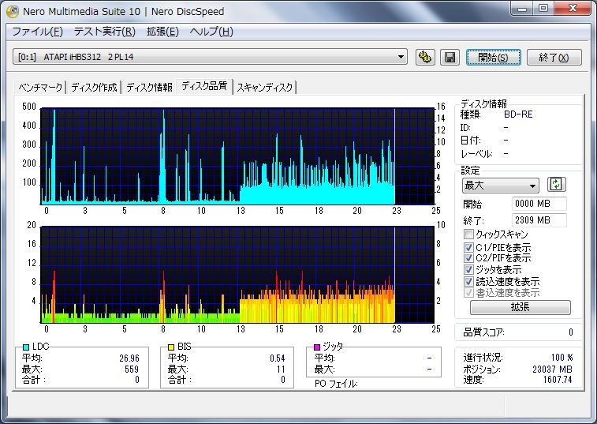
Task: Click the Nero DiscSpeed title bar icon
Action: coord(13,11)
